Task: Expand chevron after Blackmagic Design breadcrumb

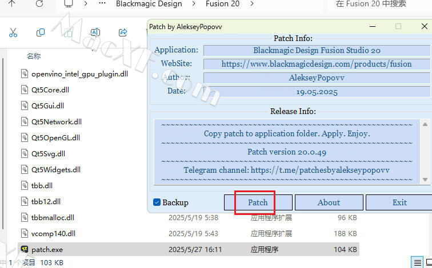Action: tap(194, 4)
